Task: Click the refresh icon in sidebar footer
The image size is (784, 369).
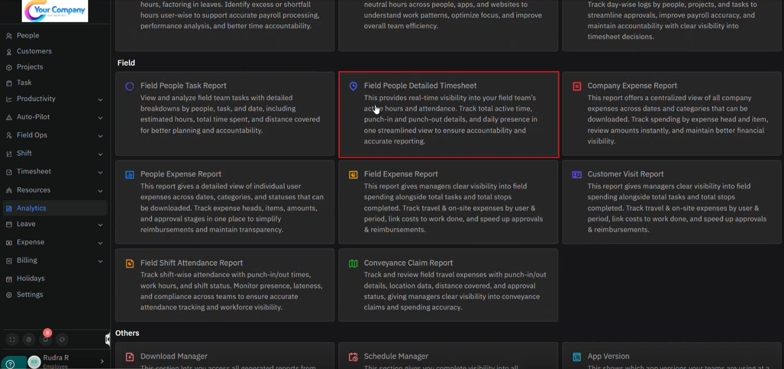Action: [x=62, y=340]
